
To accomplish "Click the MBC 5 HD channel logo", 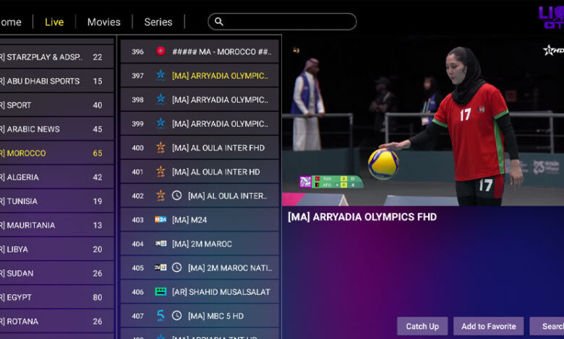I will pyautogui.click(x=161, y=316).
